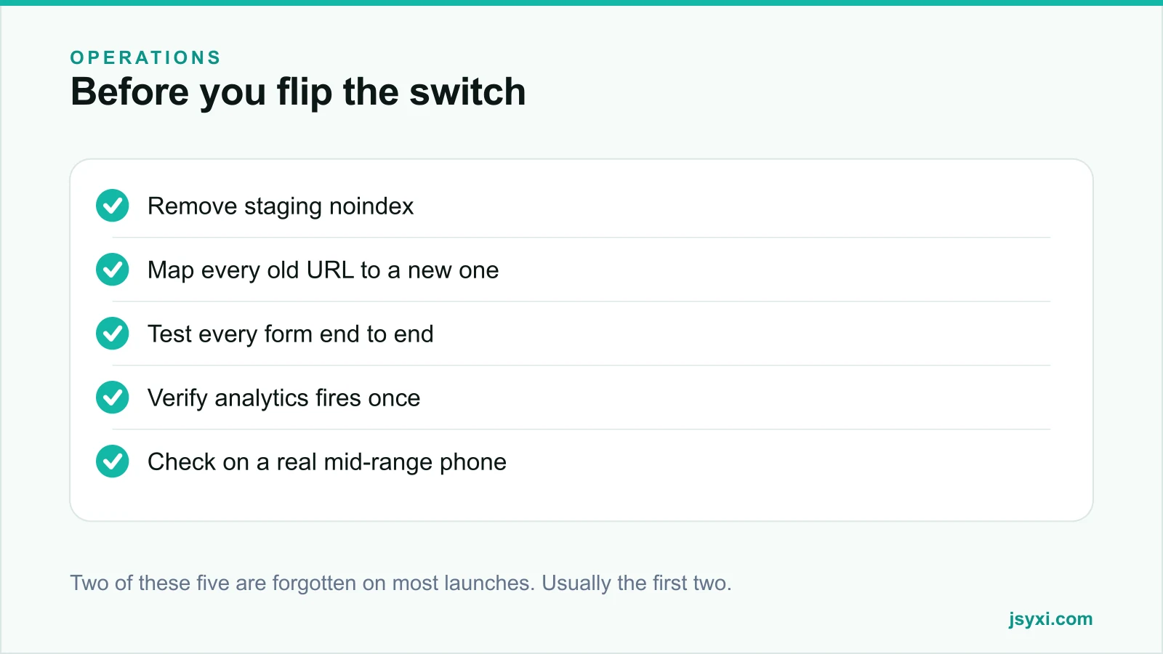Select 'Verify analytics fires once' text

284,398
